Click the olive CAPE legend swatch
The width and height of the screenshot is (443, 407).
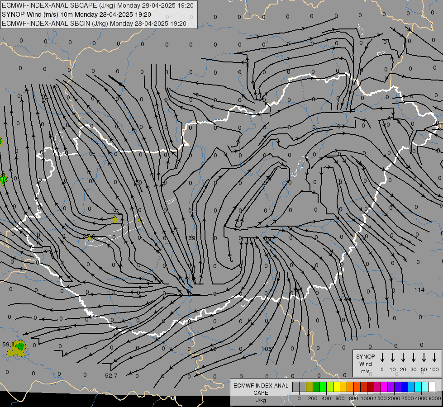pos(310,387)
